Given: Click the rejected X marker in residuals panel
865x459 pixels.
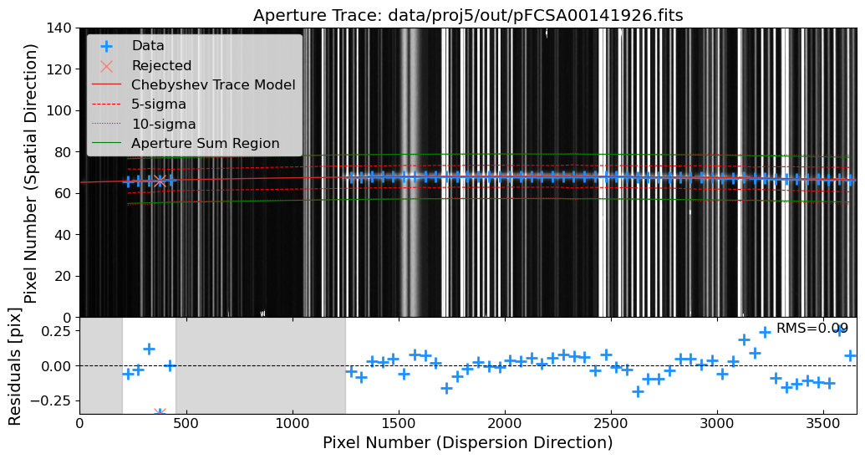Looking at the screenshot, I should coord(160,413).
